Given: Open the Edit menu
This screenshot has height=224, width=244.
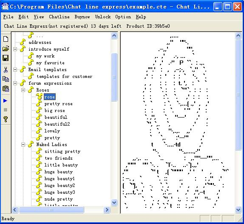Looking at the screenshot, I should tap(23, 17).
